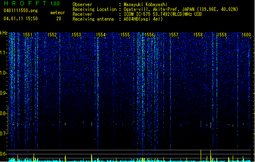Click the Receiver label

coord(82,14)
